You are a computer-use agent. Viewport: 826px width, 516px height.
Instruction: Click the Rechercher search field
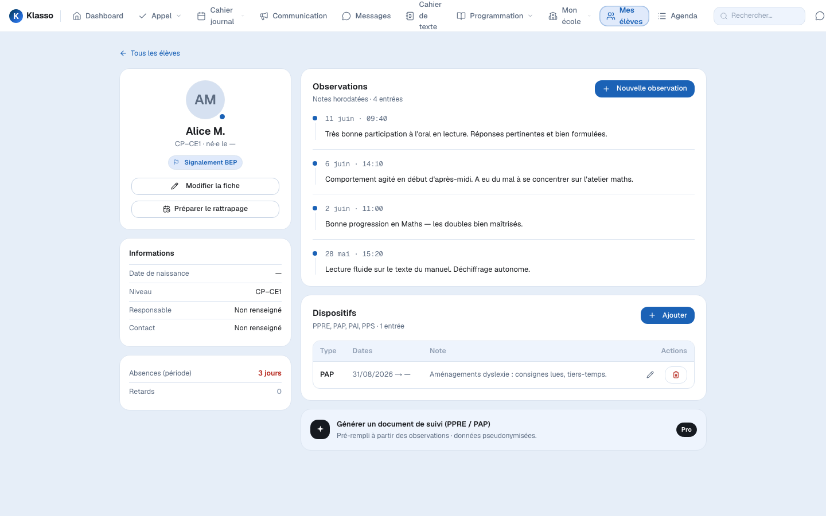click(x=759, y=16)
